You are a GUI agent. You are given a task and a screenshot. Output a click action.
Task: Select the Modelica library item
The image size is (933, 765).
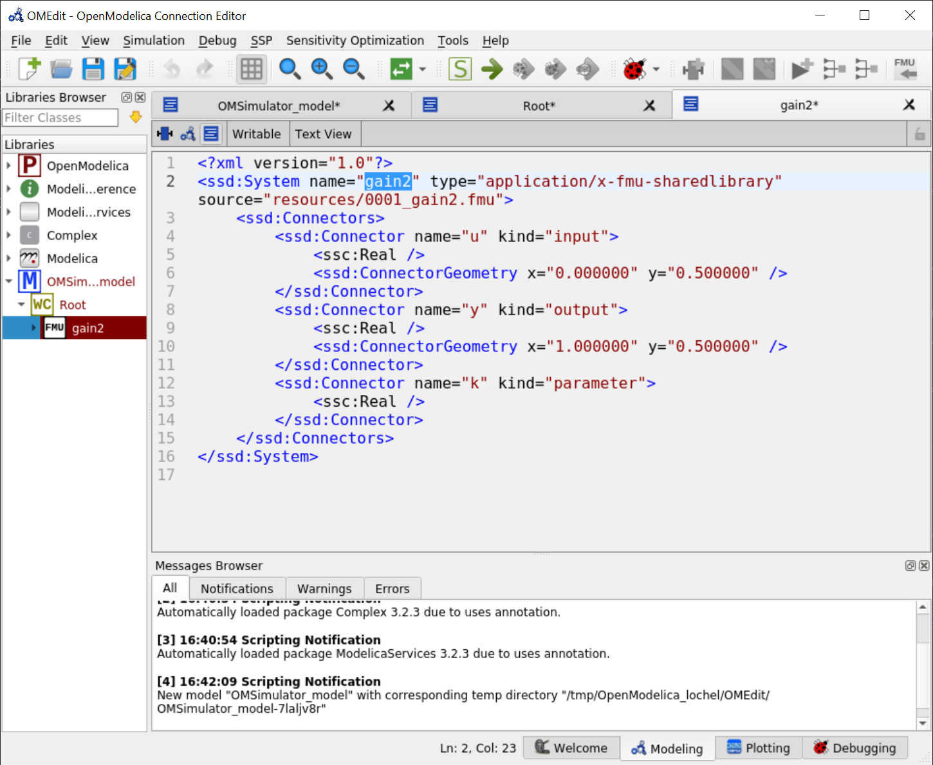pyautogui.click(x=72, y=259)
